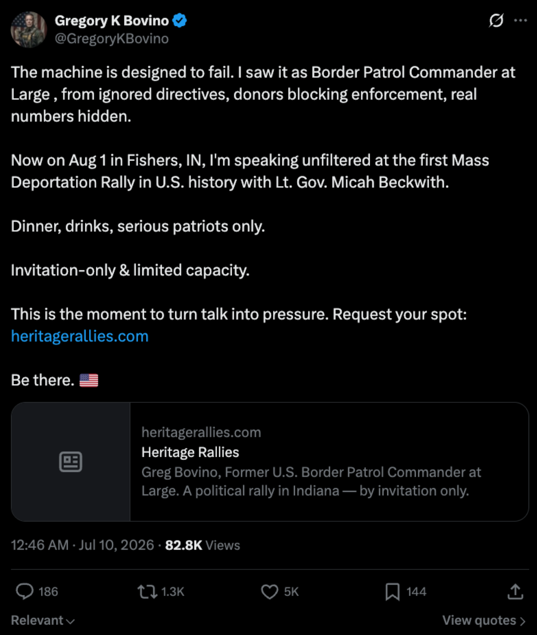Click the @GregoryKBovino handle
This screenshot has width=537, height=635.
click(x=112, y=38)
